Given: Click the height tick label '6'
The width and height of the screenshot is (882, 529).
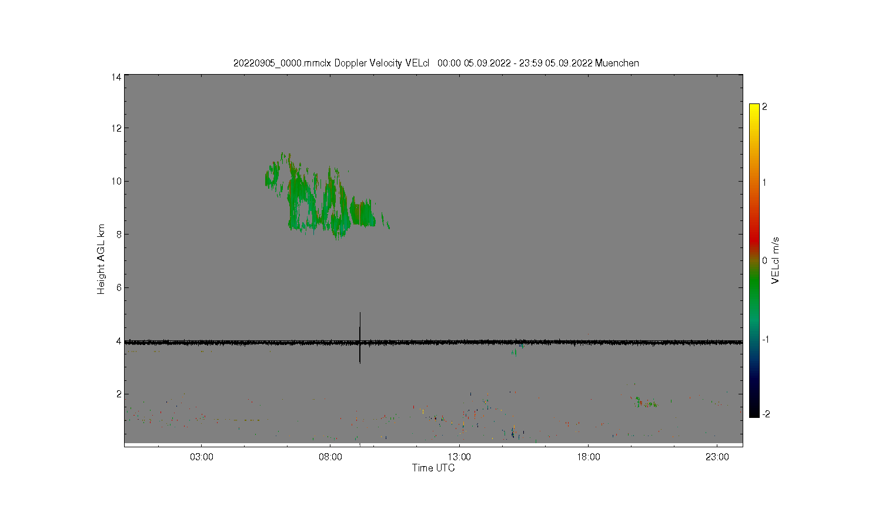Looking at the screenshot, I should click(119, 287).
